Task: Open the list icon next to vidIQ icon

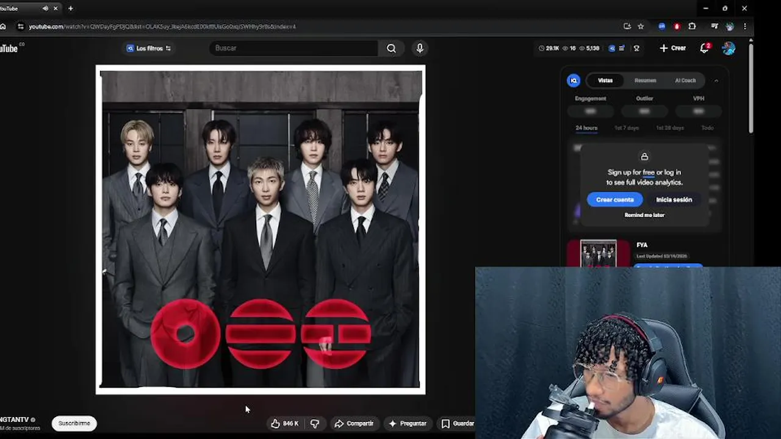Action: (622, 48)
